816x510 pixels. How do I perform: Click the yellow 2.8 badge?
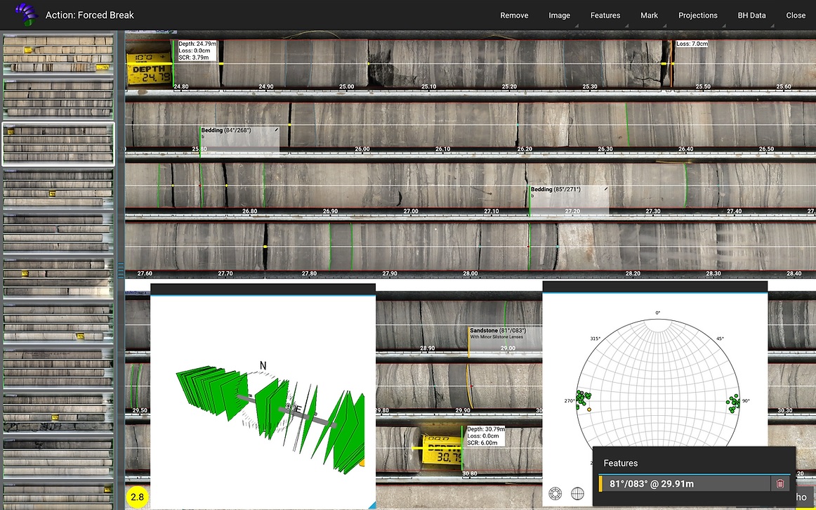coord(137,497)
